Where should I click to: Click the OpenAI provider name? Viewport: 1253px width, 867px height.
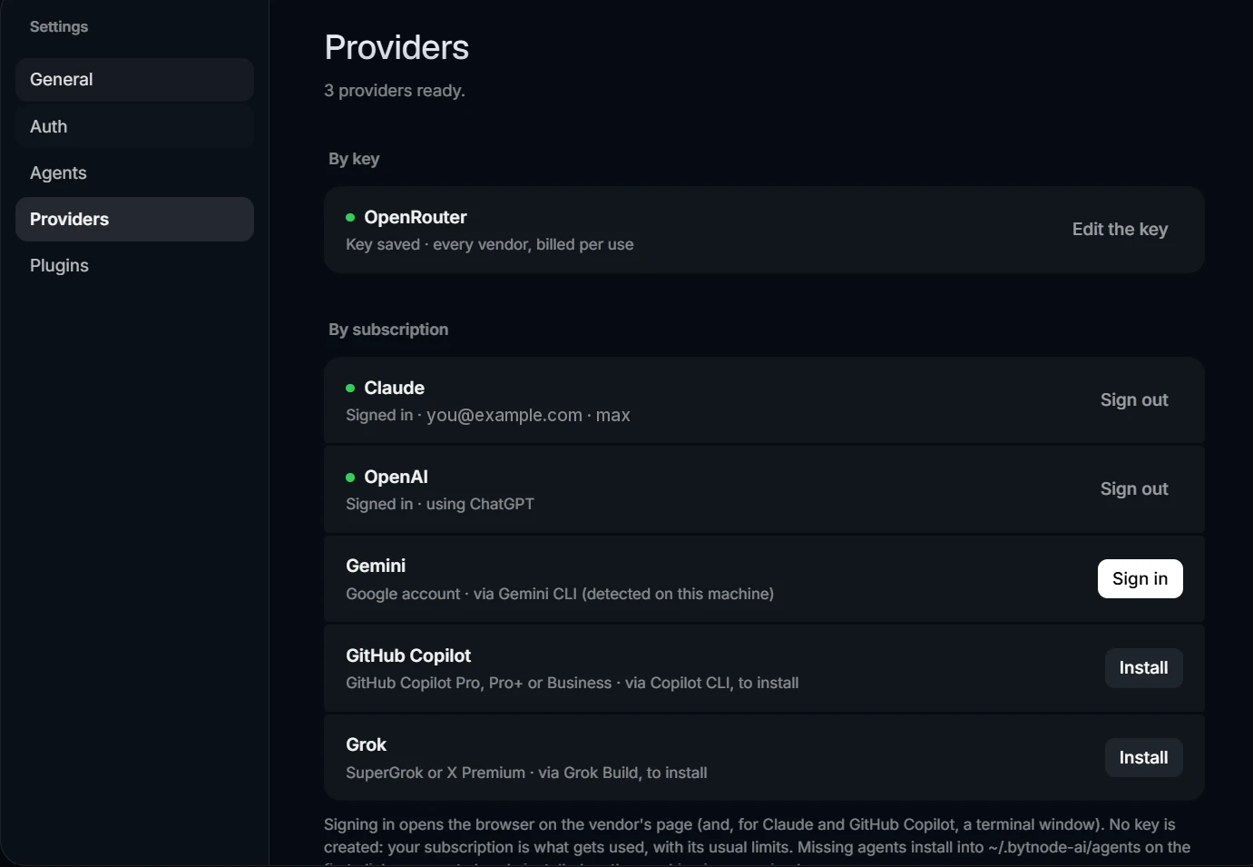coord(396,477)
